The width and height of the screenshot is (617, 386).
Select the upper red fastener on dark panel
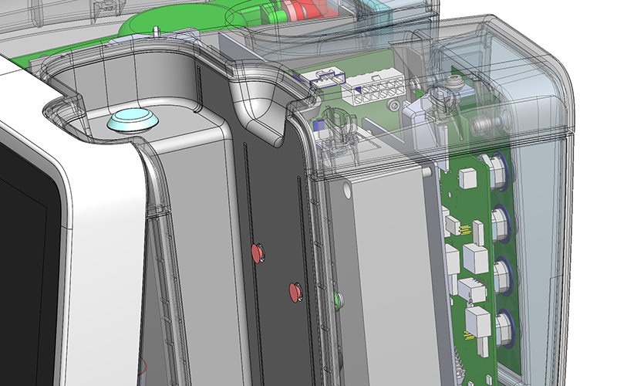click(256, 250)
